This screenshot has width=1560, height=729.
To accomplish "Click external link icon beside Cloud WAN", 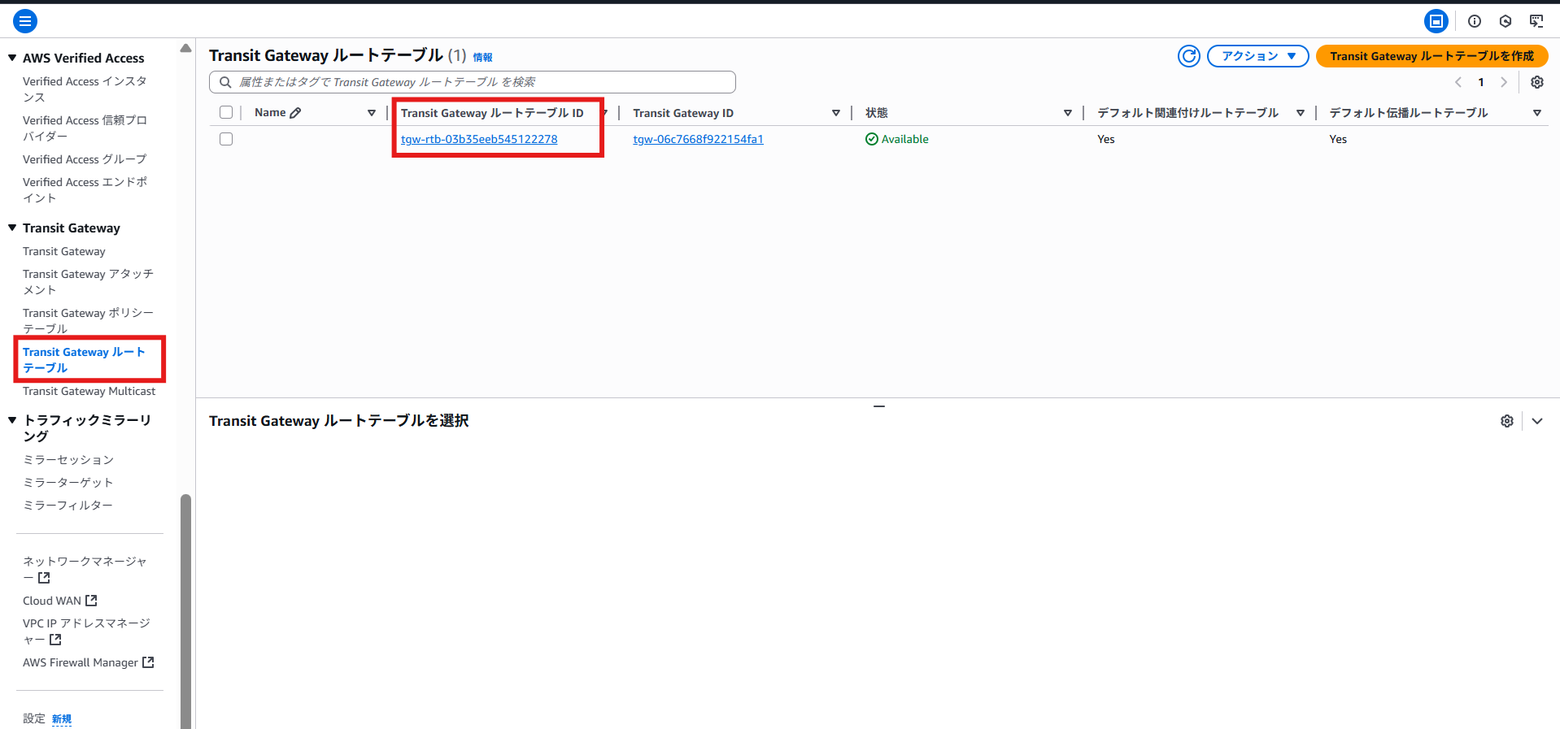I will click(x=91, y=601).
